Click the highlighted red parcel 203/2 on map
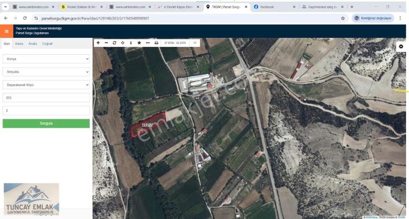This screenshot has height=219, width=409. pos(148,125)
